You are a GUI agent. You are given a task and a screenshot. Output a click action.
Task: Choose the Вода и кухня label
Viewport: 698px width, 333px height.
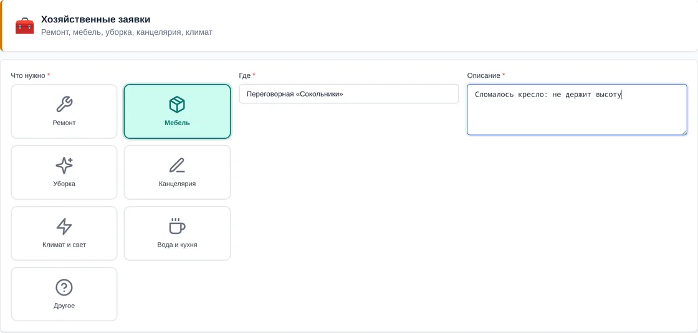coord(177,245)
